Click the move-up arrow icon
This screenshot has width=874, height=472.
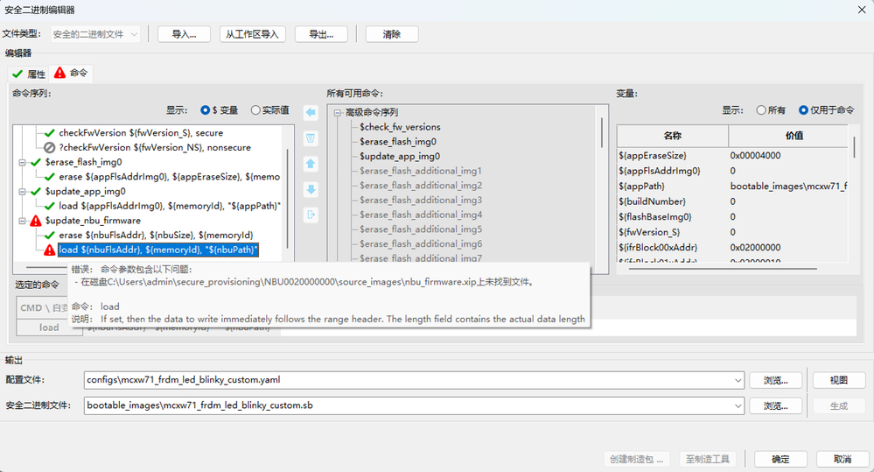click(311, 164)
